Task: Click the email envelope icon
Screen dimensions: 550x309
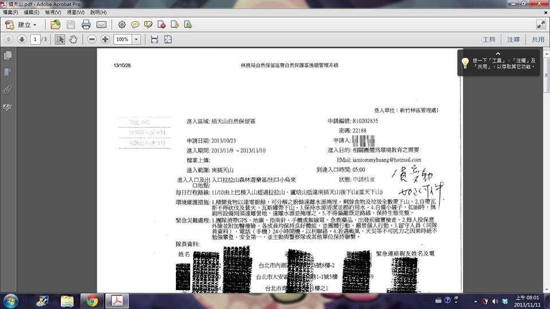Action: click(101, 25)
